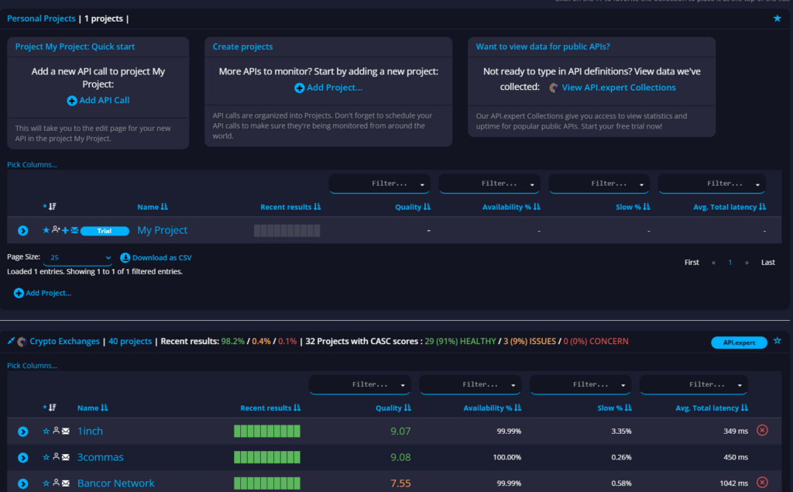Screen dimensions: 793x492
Task: Open the Crypto Exchanges collection link
Action: coord(65,341)
